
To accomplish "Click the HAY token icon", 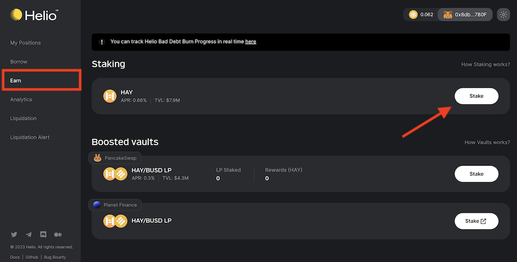I will point(110,96).
